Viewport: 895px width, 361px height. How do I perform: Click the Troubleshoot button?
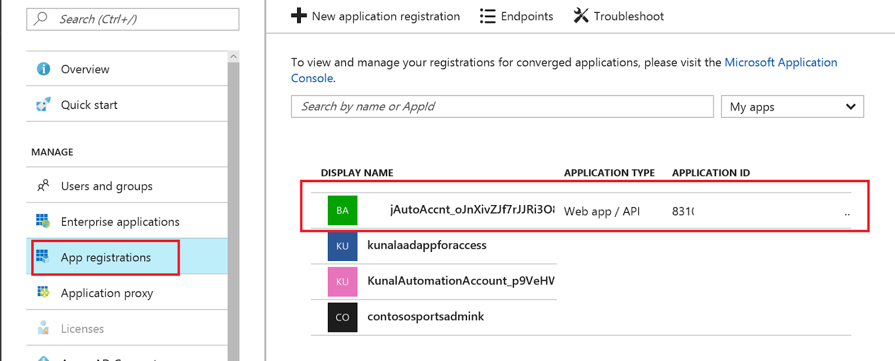click(619, 16)
